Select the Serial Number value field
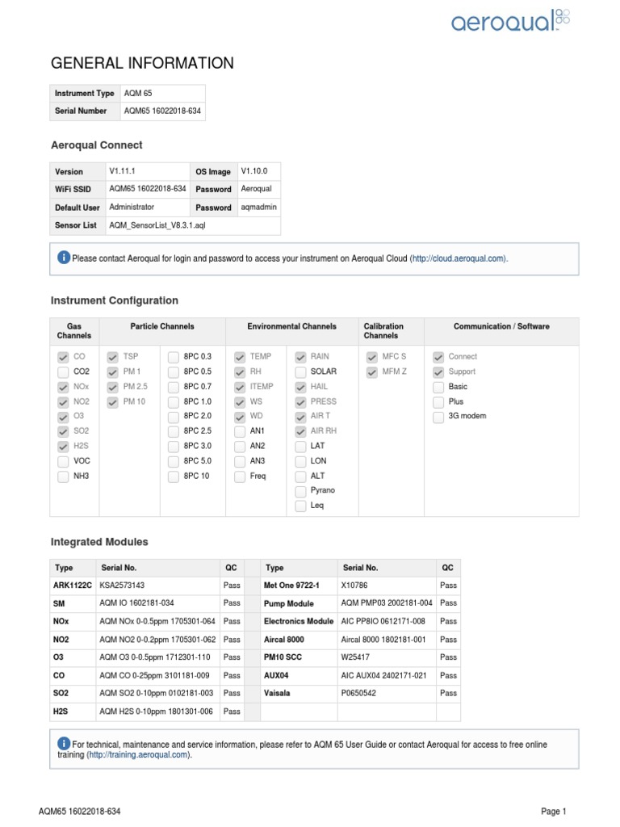 click(163, 111)
